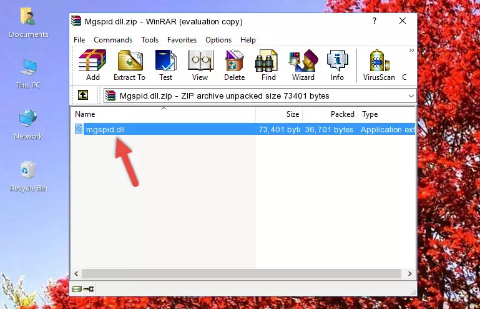Click the mgspid.dll file icon
Screen dimensions: 480x309
(79, 129)
